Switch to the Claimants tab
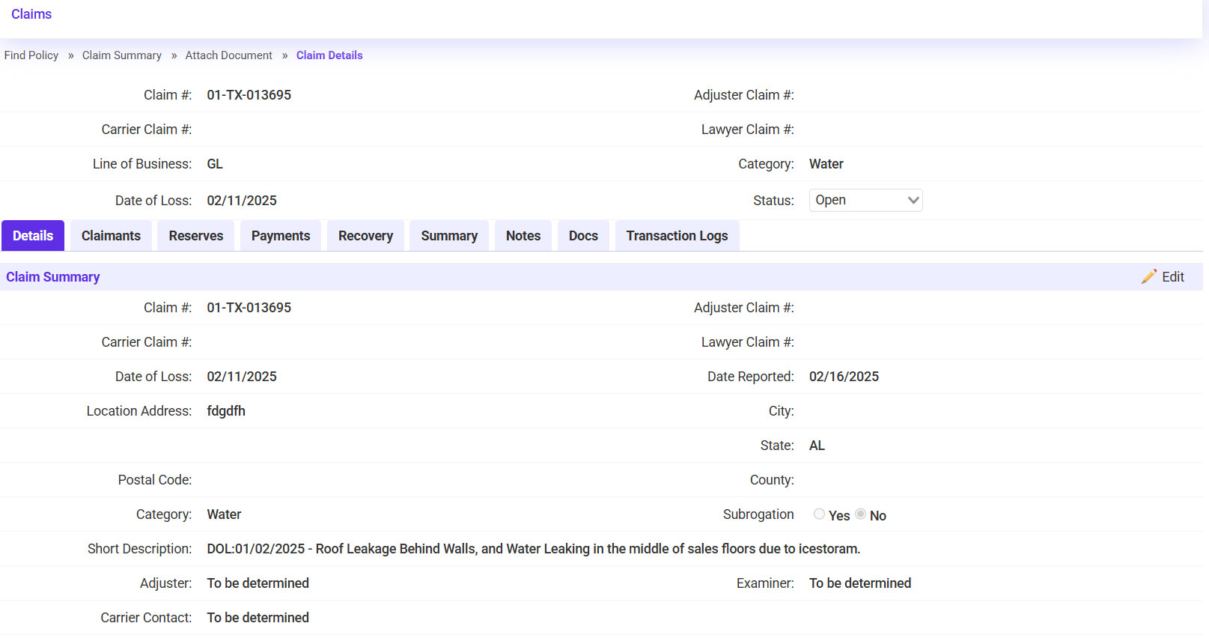This screenshot has width=1209, height=638. [x=111, y=236]
